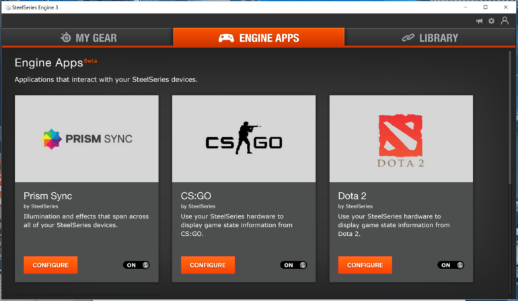Minimize the SteelSeries Engine window
Image resolution: width=518 pixels, height=301 pixels.
coord(466,7)
